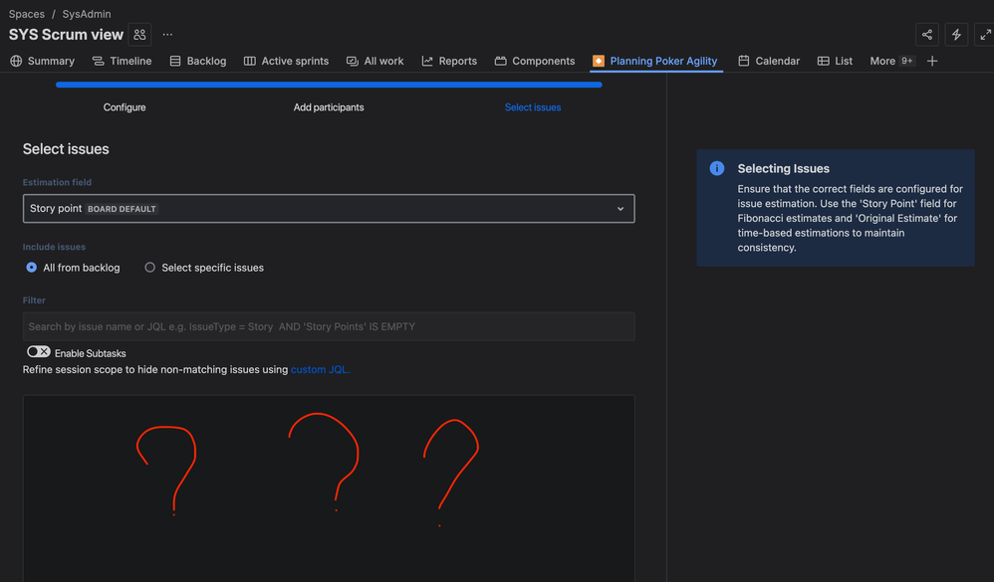Viewport: 994px width, 582px height.
Task: Expand the More 9+ tabs menu
Action: tap(892, 61)
